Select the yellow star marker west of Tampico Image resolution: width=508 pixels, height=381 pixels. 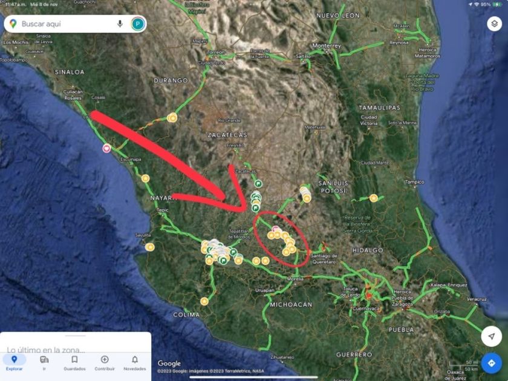374,198
